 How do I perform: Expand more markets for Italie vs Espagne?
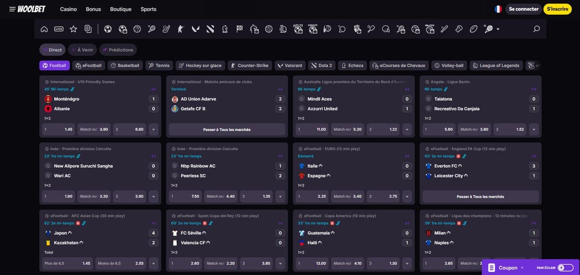click(407, 197)
